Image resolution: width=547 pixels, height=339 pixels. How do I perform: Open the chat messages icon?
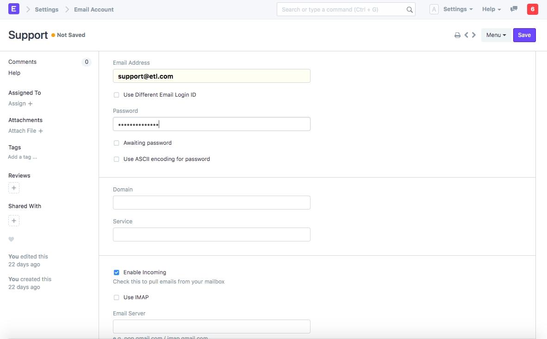[514, 9]
